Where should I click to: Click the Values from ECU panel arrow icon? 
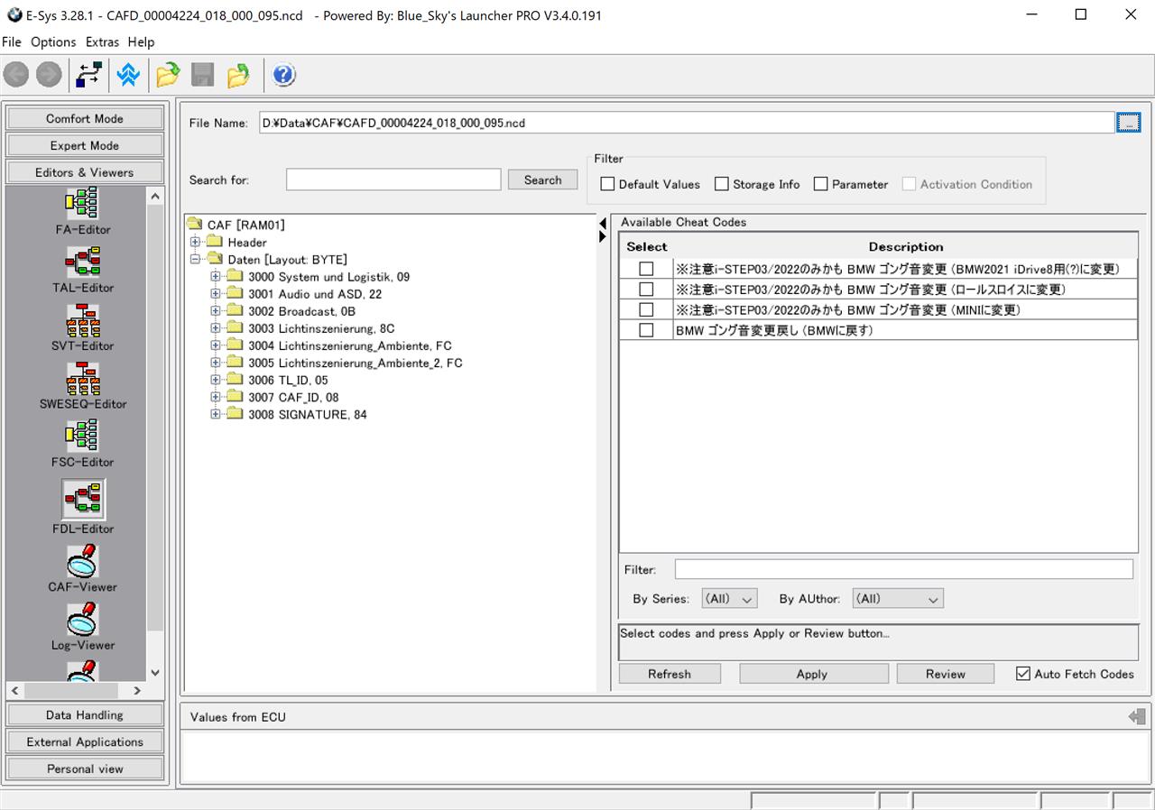(x=1137, y=717)
